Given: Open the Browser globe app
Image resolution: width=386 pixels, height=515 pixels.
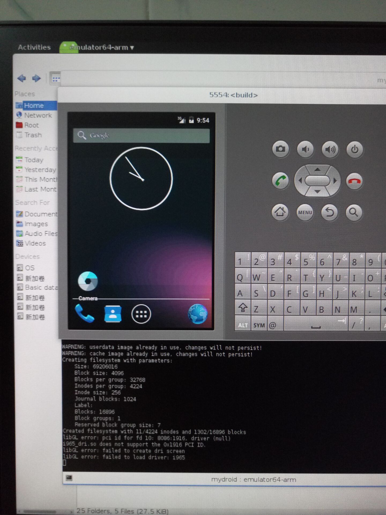Looking at the screenshot, I should (198, 314).
